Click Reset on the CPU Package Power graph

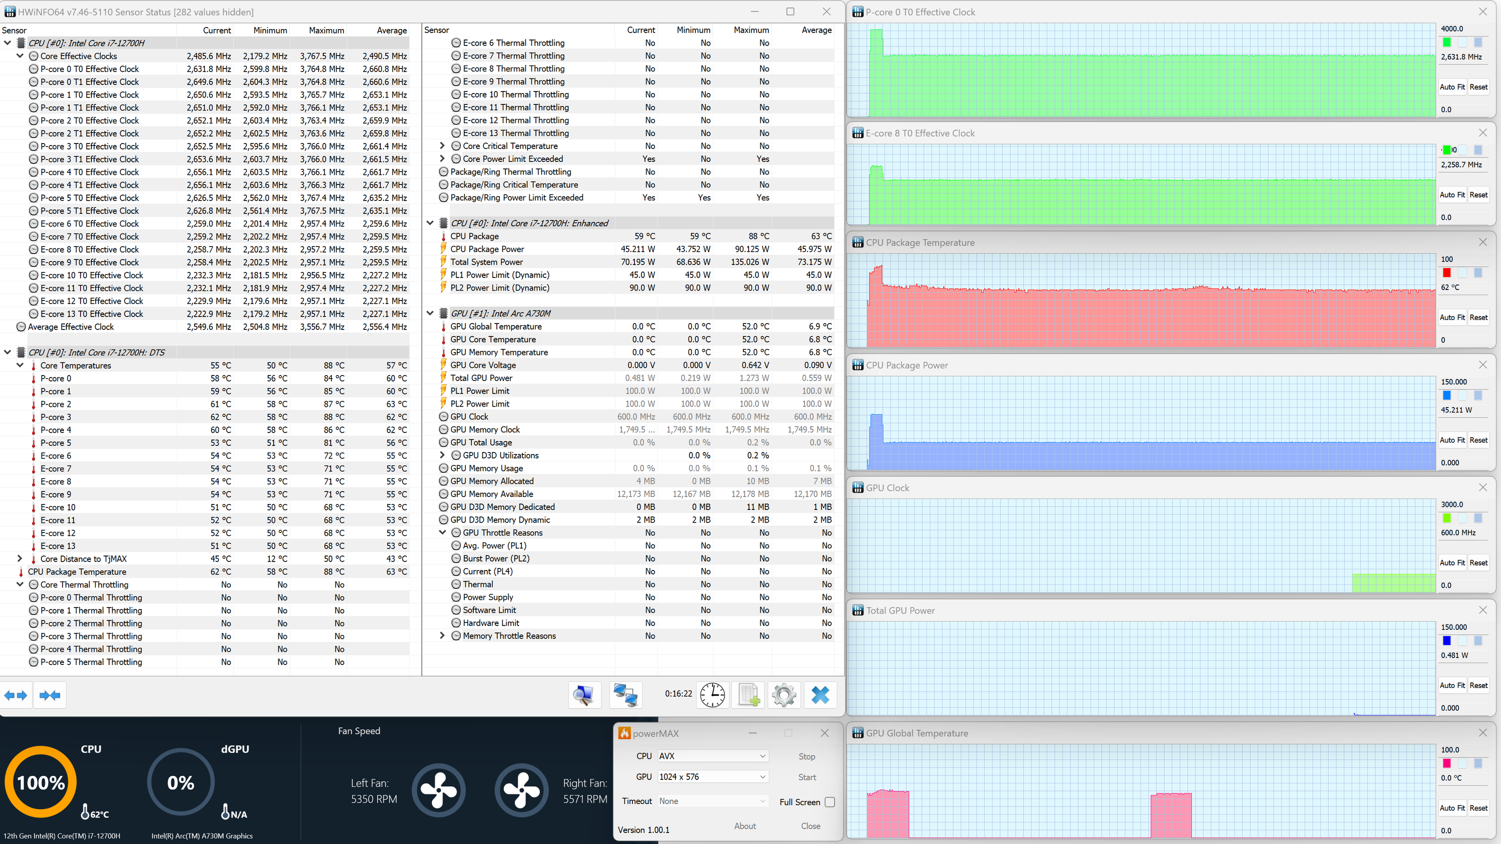pos(1478,440)
